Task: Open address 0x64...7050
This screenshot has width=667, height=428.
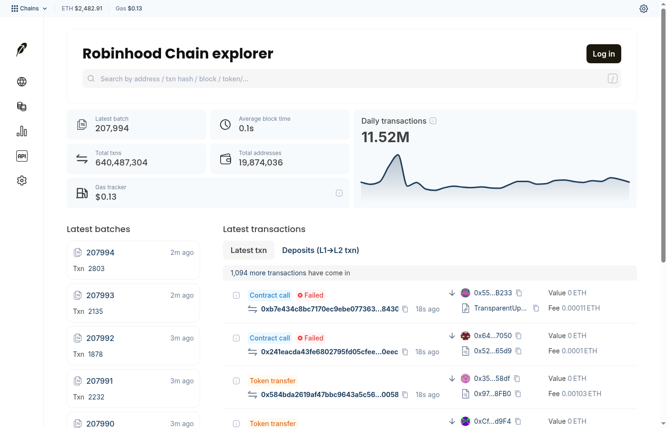Action: tap(493, 336)
